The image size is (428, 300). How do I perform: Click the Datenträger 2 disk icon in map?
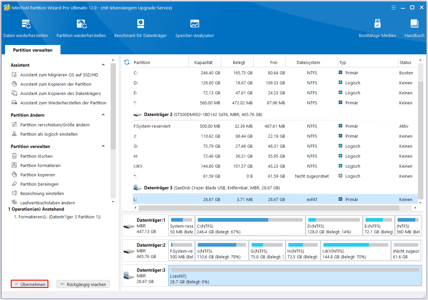129,252
